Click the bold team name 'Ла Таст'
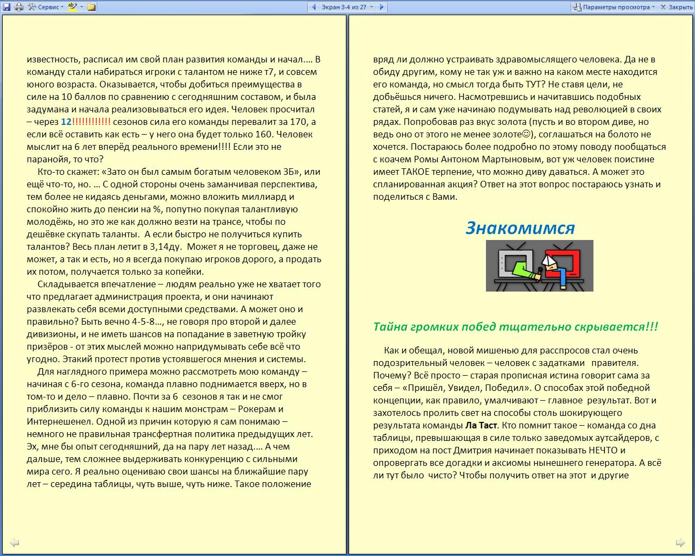 pyautogui.click(x=481, y=426)
